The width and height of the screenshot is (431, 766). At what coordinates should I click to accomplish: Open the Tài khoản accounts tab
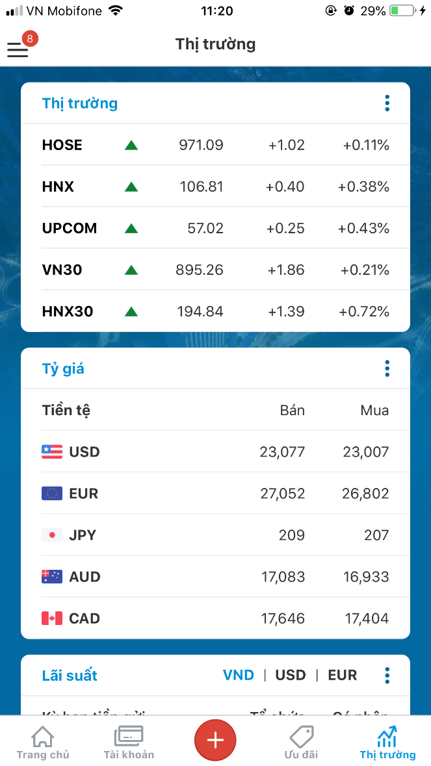coord(129,743)
